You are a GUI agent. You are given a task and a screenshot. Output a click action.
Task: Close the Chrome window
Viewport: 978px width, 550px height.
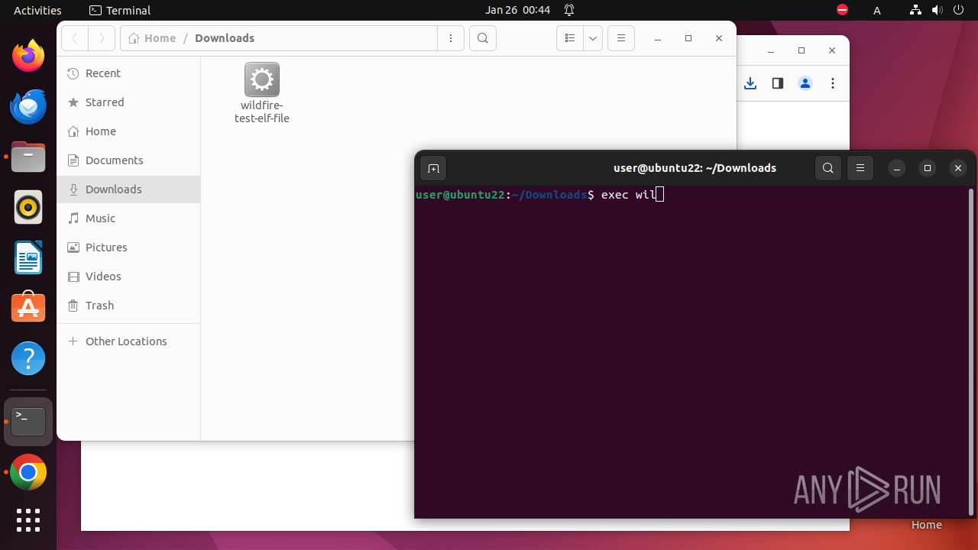(832, 50)
